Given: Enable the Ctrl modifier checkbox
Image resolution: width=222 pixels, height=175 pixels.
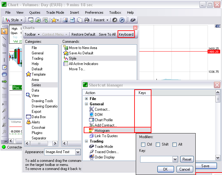Looking at the screenshot, I should point(143,144).
